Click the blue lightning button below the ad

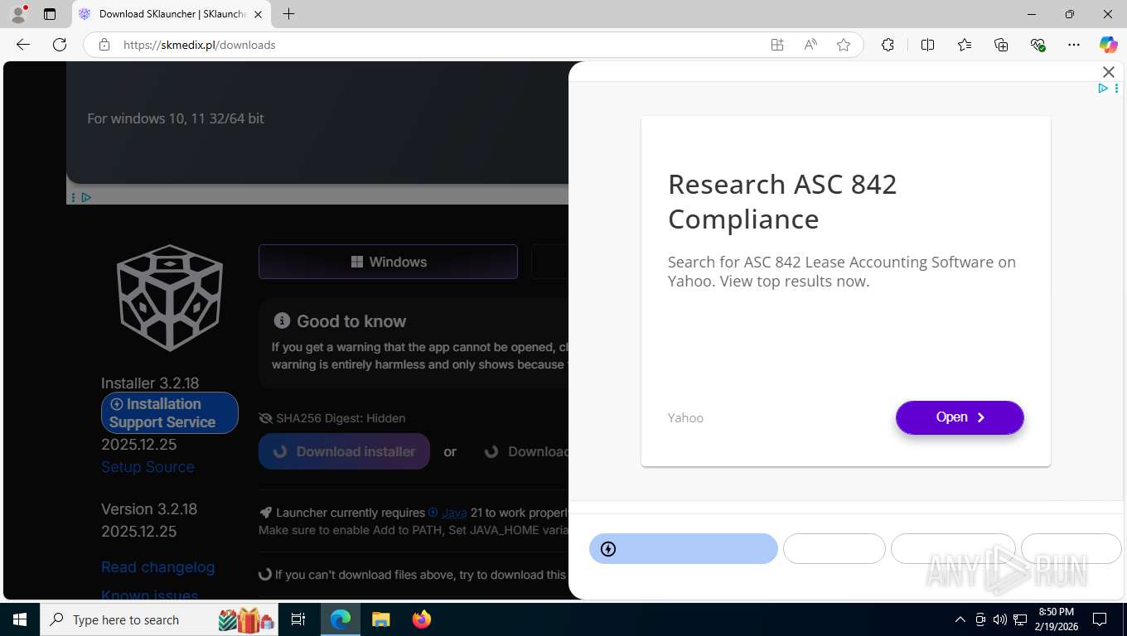(684, 549)
